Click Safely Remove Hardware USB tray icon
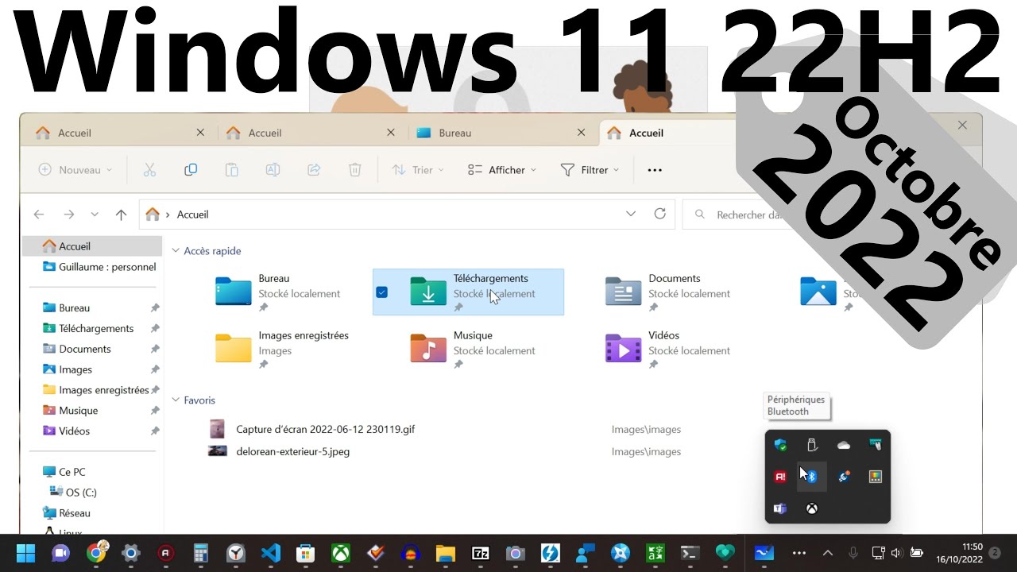This screenshot has height=572, width=1017. tap(812, 445)
